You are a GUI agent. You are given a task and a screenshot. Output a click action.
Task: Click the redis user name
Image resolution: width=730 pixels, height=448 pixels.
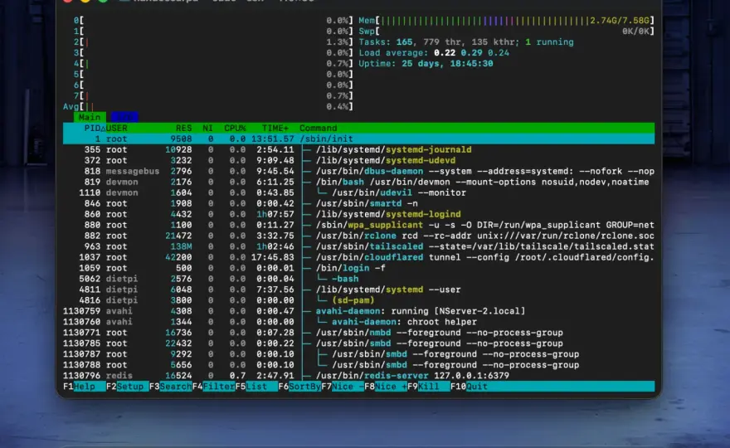coord(119,375)
